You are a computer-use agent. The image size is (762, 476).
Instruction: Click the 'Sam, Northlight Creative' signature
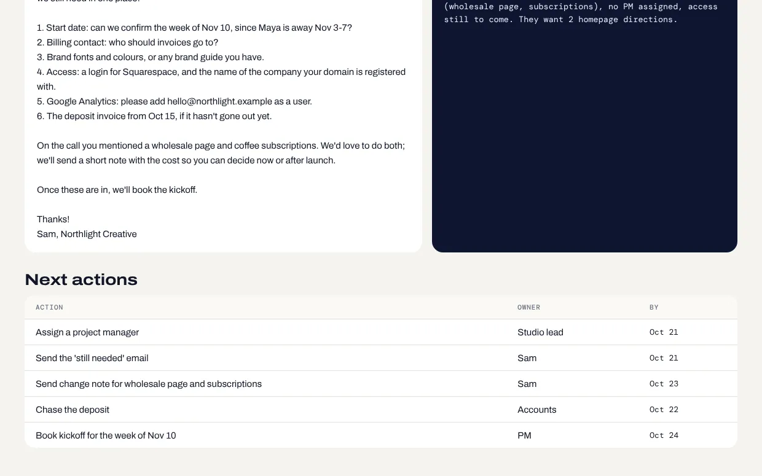click(x=87, y=234)
